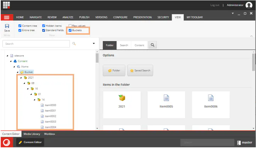This screenshot has width=256, height=148.
Task: Click the Log out link
Action: (x=215, y=5)
